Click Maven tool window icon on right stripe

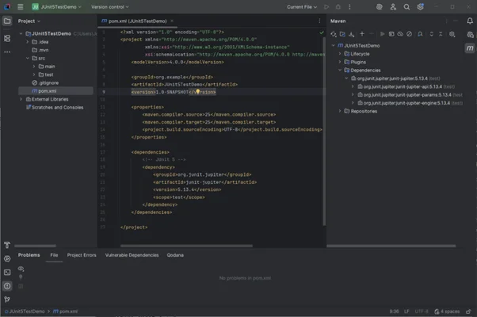point(470,48)
